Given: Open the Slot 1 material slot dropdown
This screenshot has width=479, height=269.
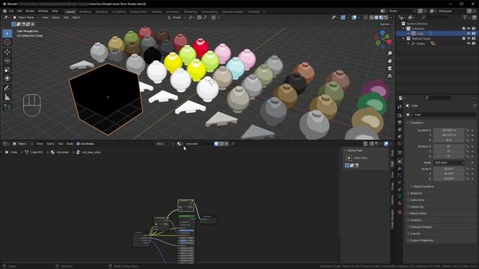Looking at the screenshot, I should point(165,143).
